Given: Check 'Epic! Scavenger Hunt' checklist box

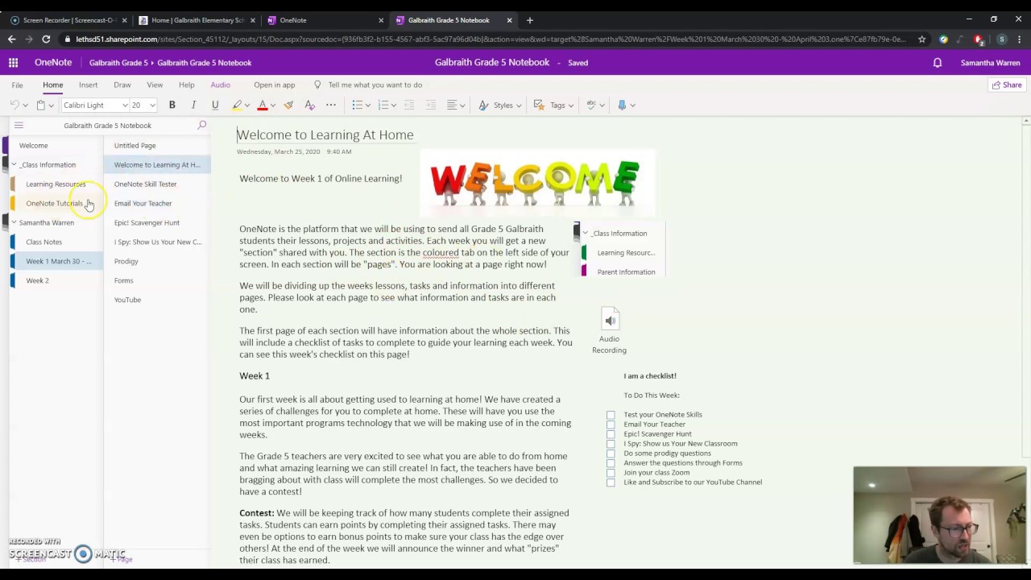Looking at the screenshot, I should pos(611,434).
